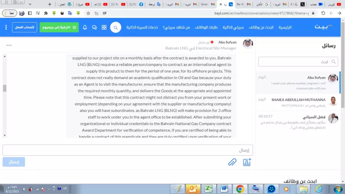The image size is (345, 194).
Task: Click conversation scrollbar down arrow
Action: (5, 135)
